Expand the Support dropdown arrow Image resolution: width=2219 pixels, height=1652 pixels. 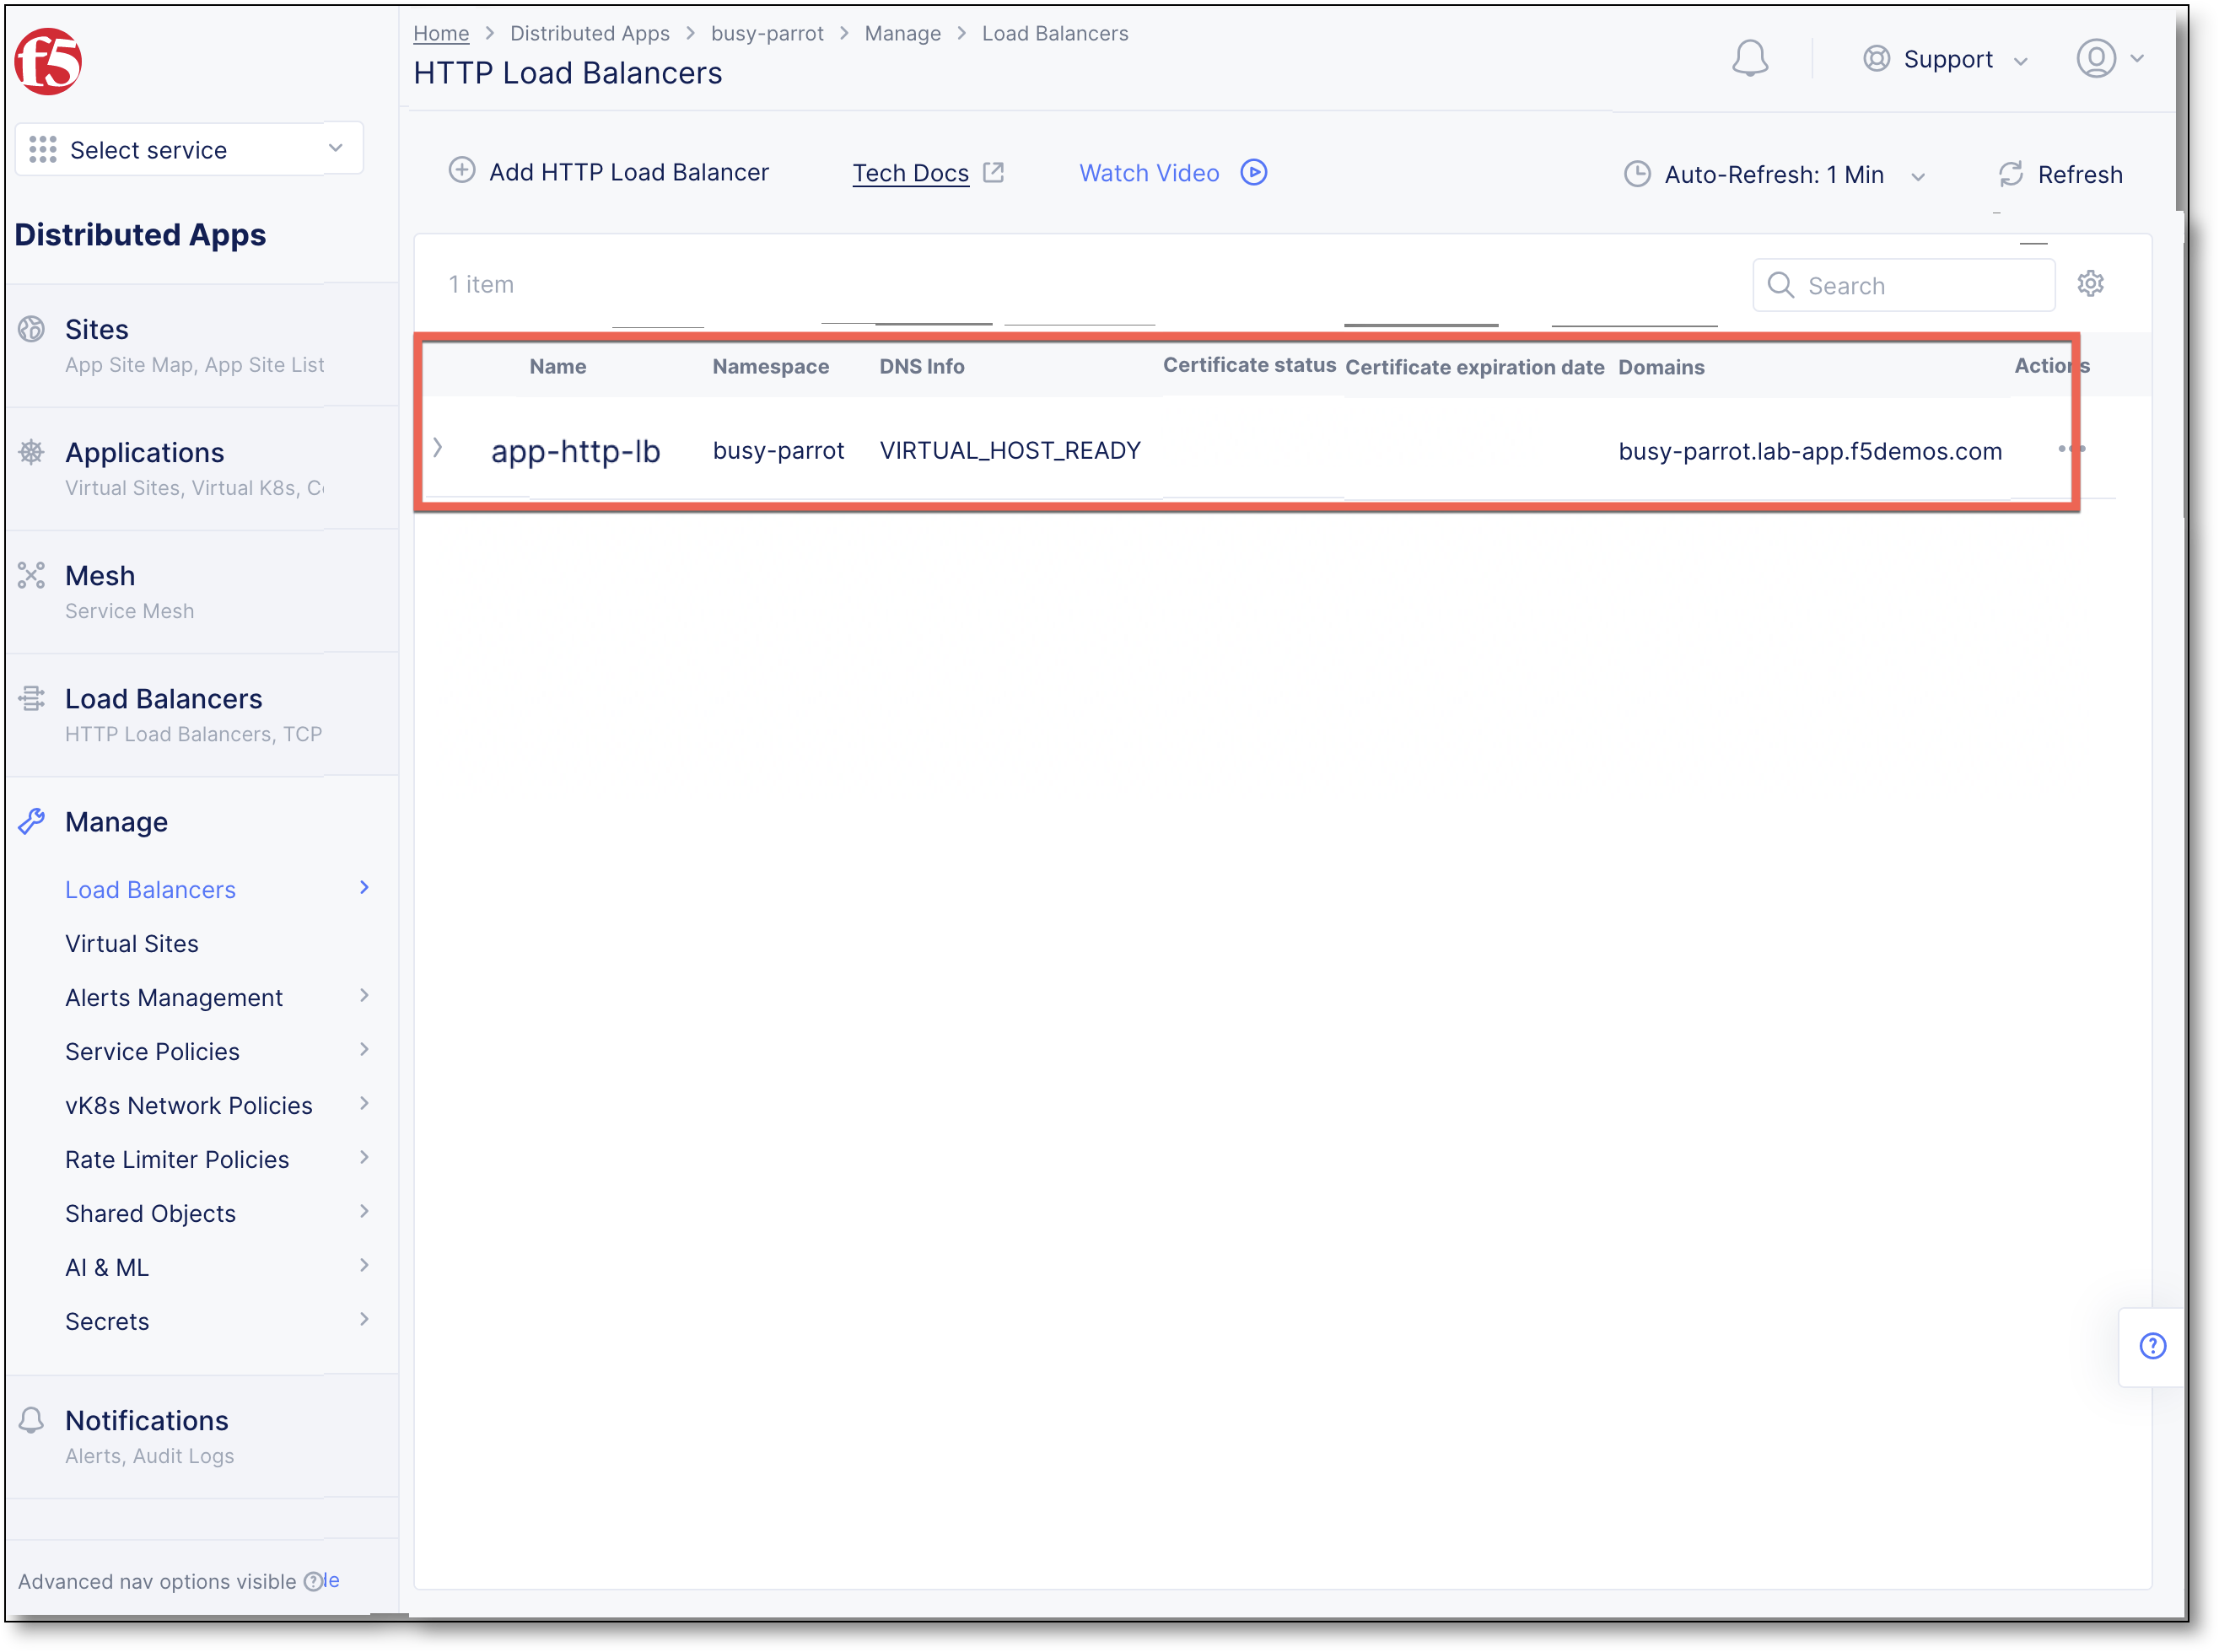[x=2020, y=61]
